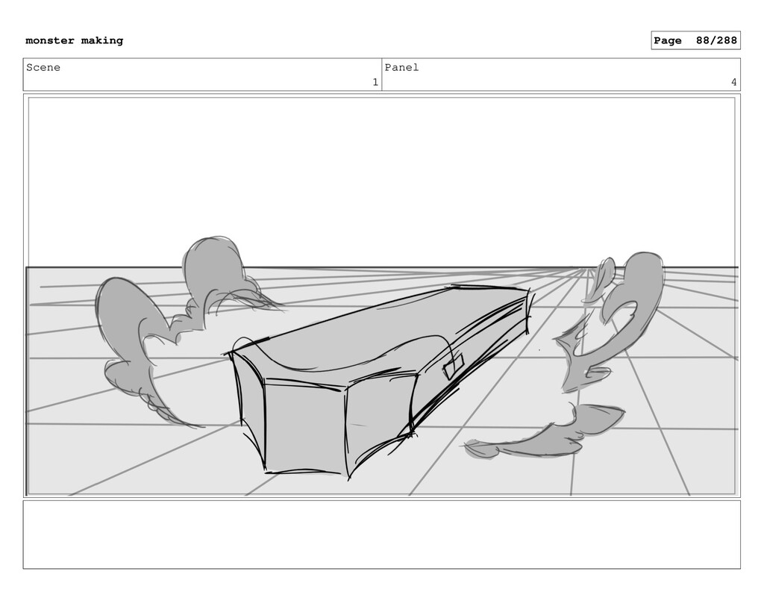Click the scene number '1'
Image resolution: width=764 pixels, height=592 pixels.
[x=375, y=82]
